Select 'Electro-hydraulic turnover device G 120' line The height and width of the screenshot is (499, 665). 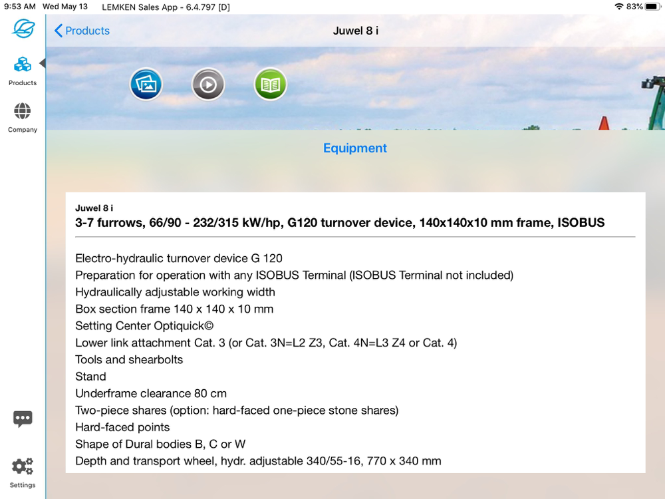coord(178,258)
